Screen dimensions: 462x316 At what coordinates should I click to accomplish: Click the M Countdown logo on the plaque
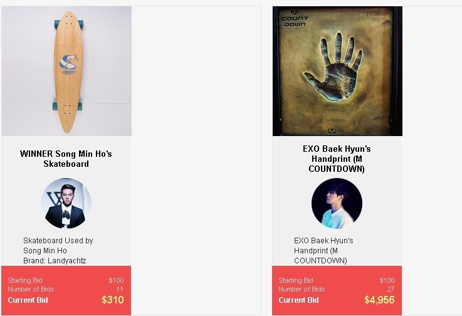pos(295,19)
